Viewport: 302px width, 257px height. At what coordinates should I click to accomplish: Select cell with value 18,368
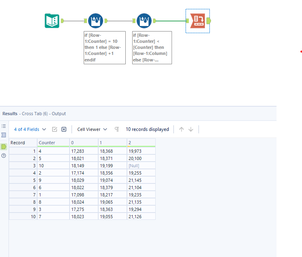(x=112, y=151)
